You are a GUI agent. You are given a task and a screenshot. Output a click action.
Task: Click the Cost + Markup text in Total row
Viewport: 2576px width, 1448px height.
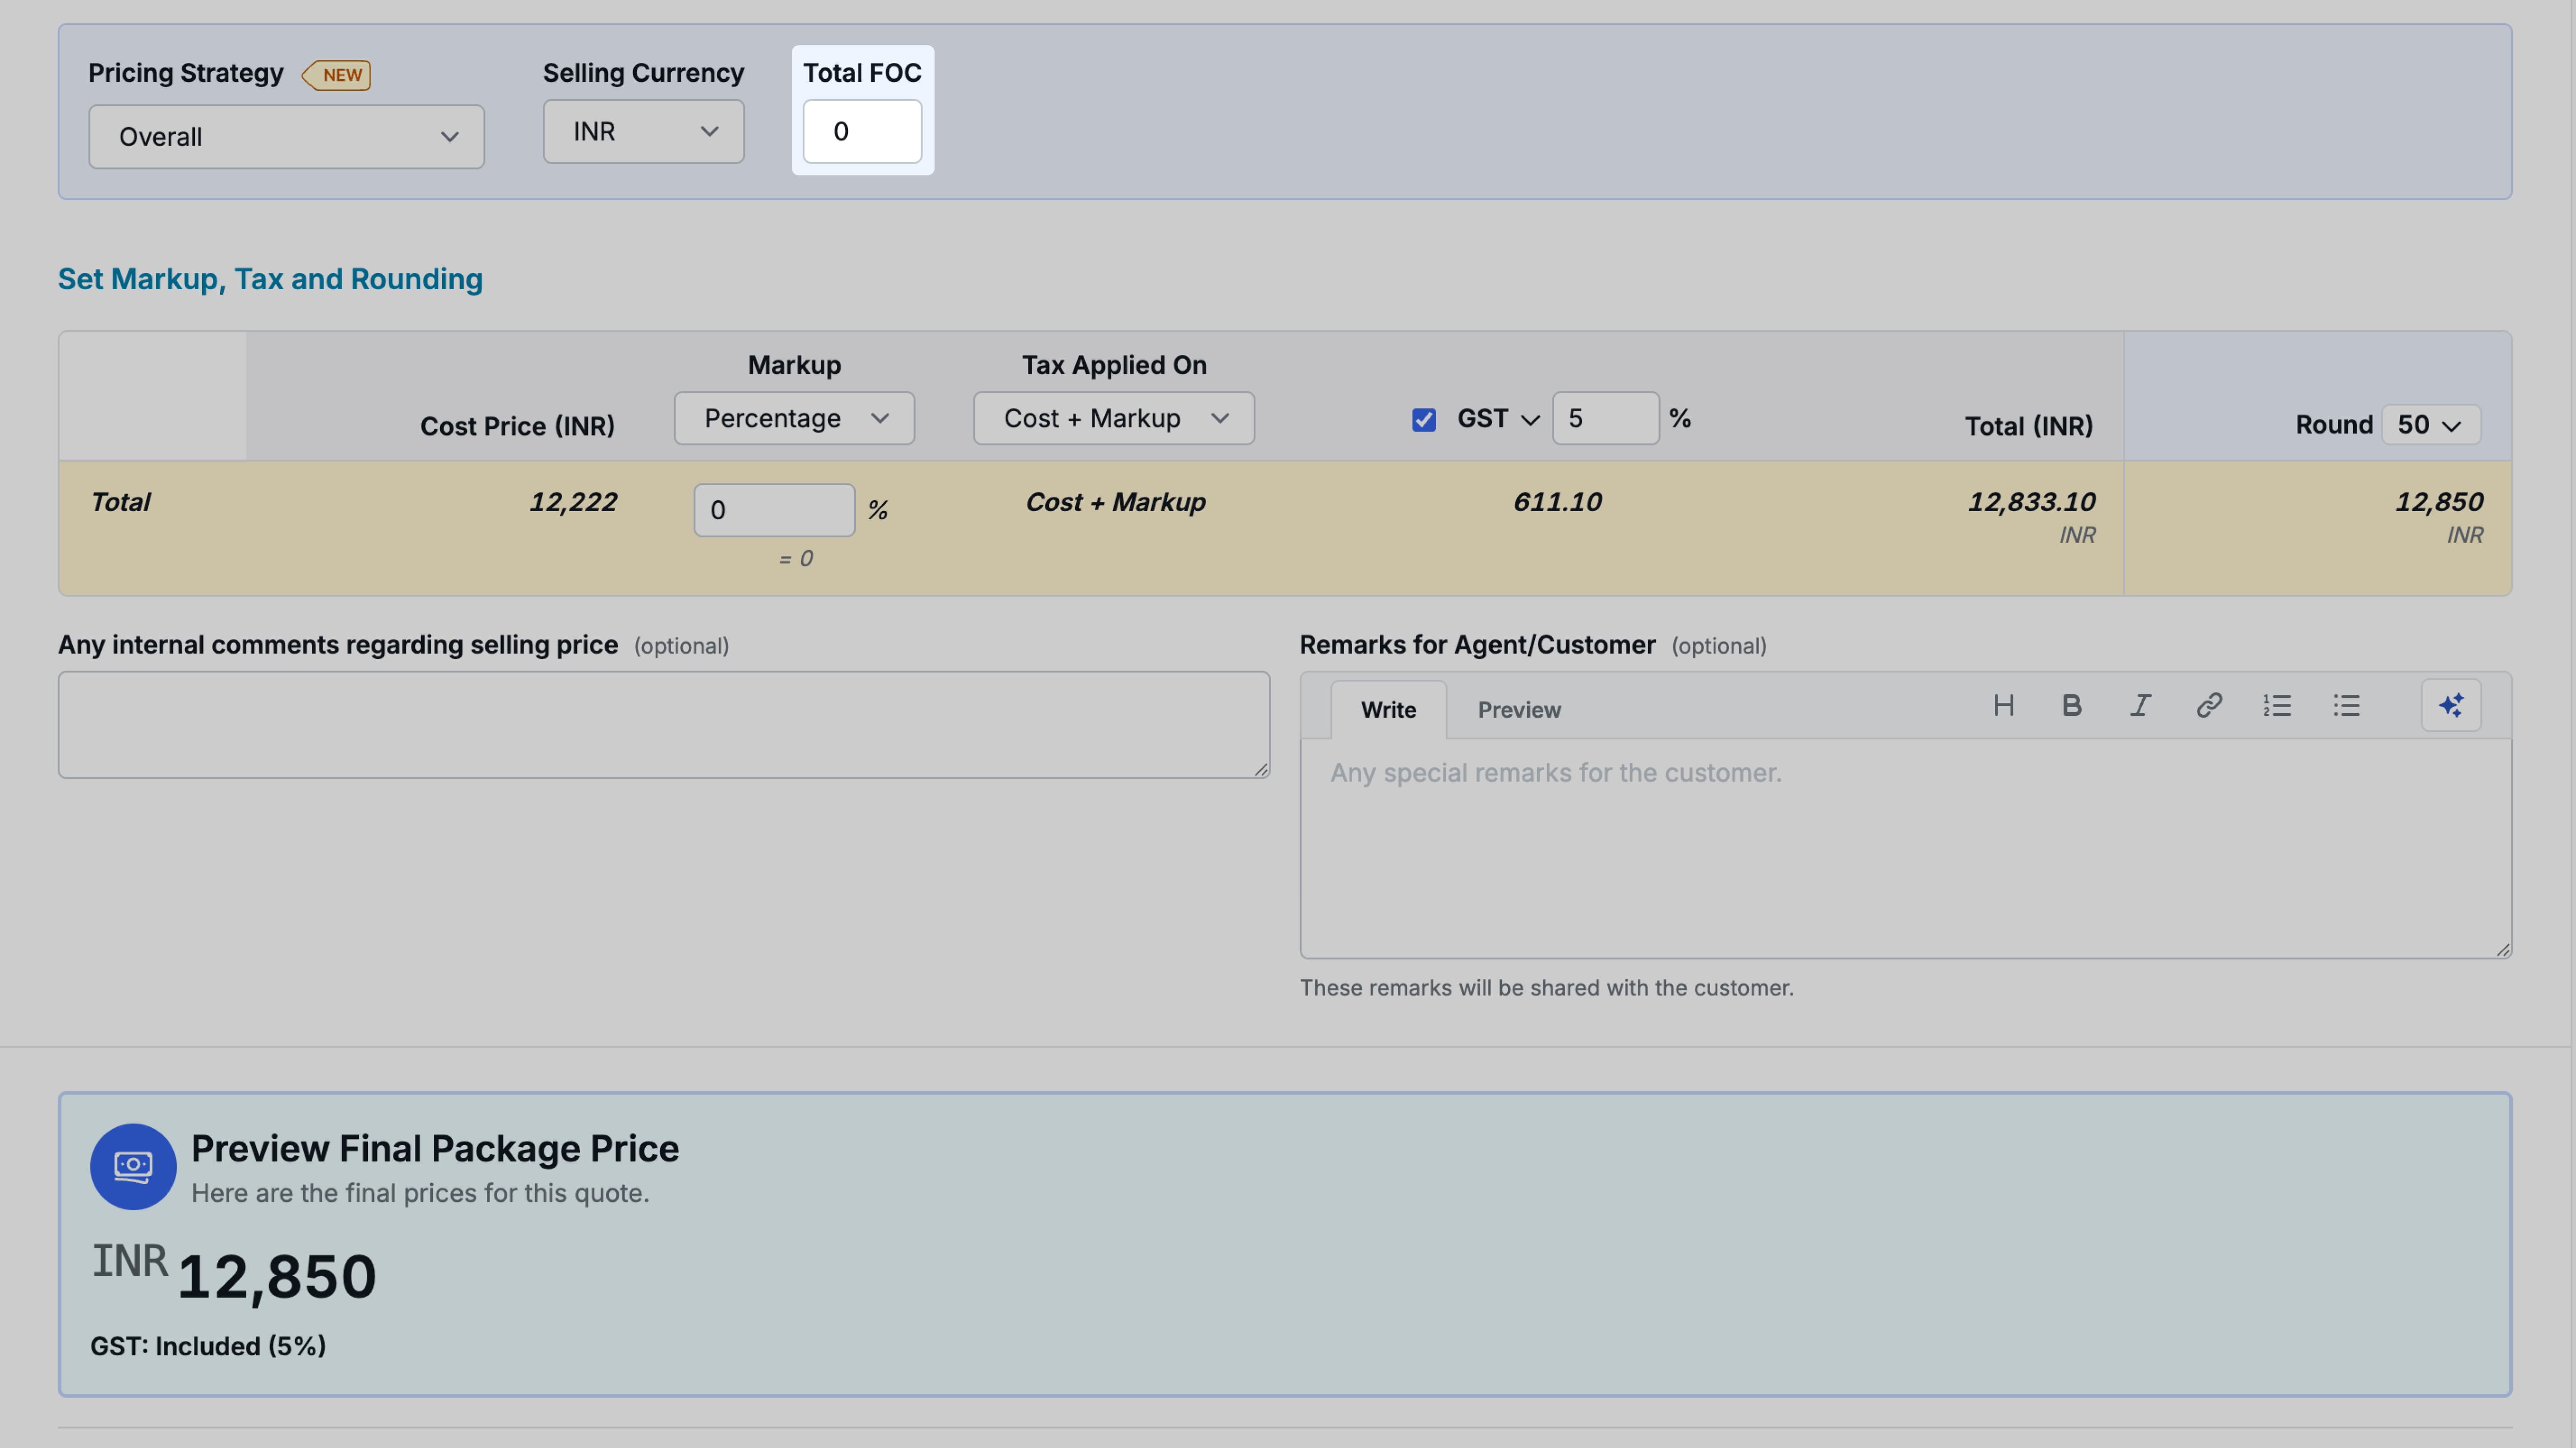[x=1115, y=502]
